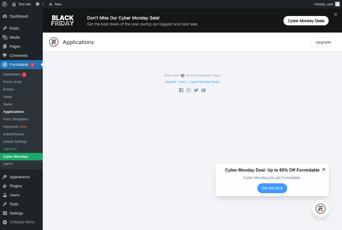
Task: Click the Get the Deal button
Action: pos(272,188)
